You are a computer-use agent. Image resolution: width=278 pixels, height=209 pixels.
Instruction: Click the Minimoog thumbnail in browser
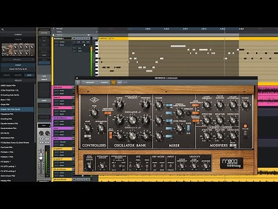[18, 49]
